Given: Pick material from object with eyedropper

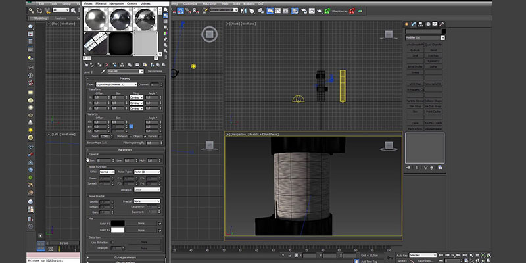Looking at the screenshot, I should [x=103, y=71].
